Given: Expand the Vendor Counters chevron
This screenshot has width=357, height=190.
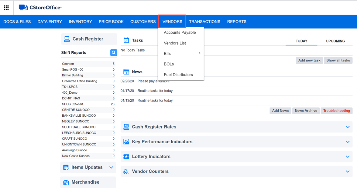Looking at the screenshot, I should click(x=348, y=172).
